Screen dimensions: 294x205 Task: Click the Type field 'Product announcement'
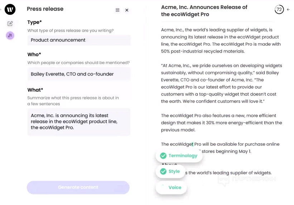(79, 40)
